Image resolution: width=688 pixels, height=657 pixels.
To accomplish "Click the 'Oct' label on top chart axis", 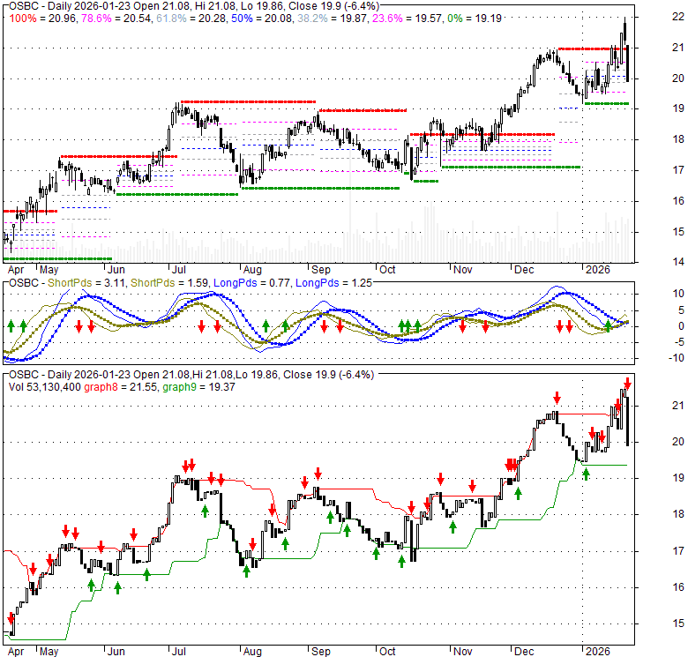I will tap(387, 269).
